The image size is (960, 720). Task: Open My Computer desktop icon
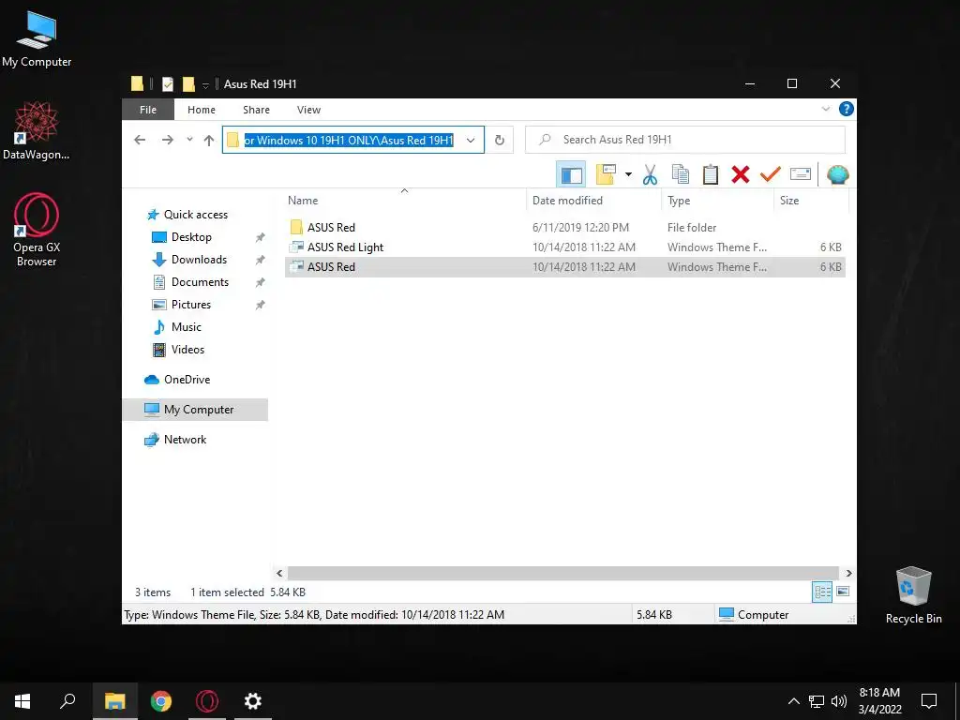point(37,39)
